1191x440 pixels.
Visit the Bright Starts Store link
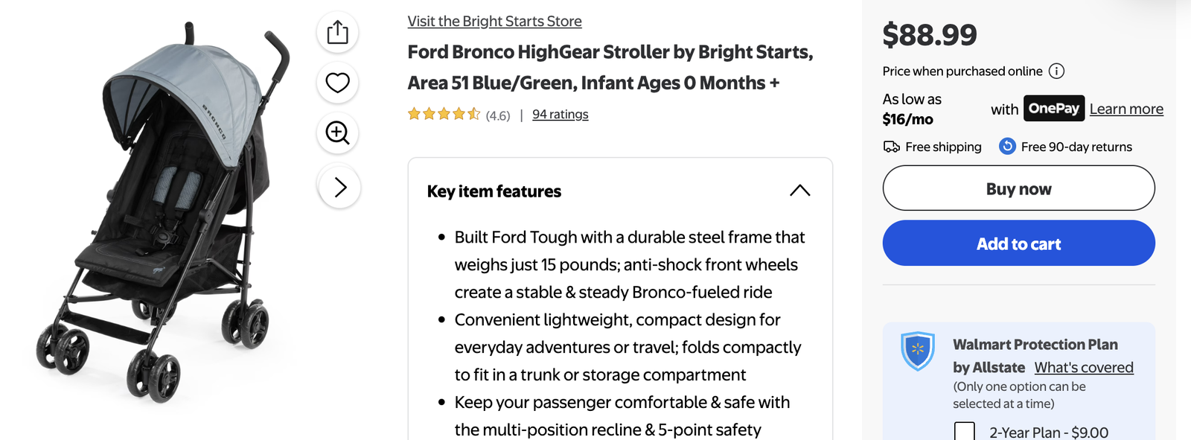[x=494, y=22]
